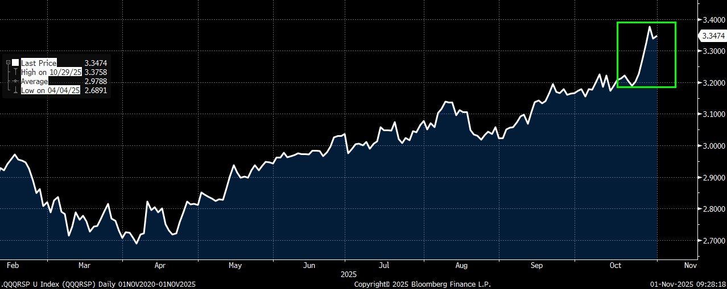Click the Average line marker icon
727x289 pixels.
(x=16, y=81)
